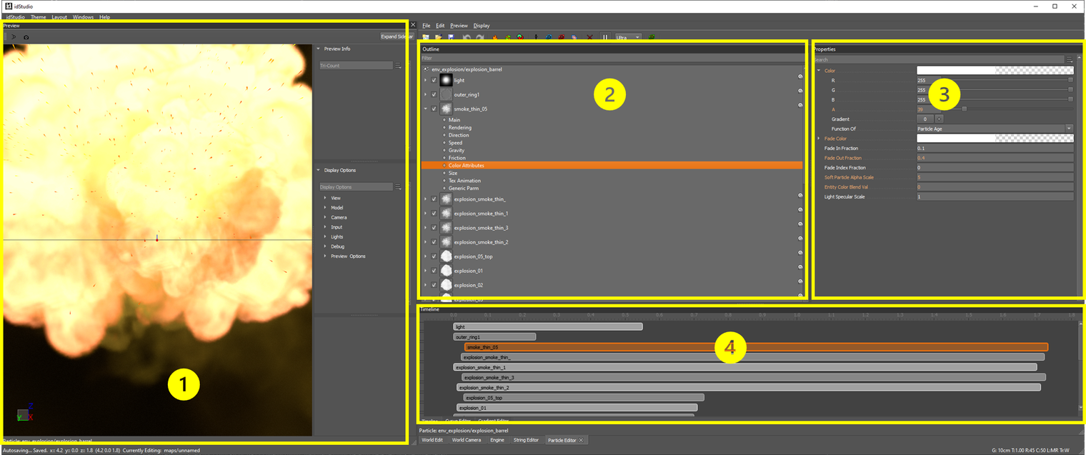The image size is (1086, 455).
Task: Click the round icon at right of explosion_05_top row
Action: coord(799,252)
